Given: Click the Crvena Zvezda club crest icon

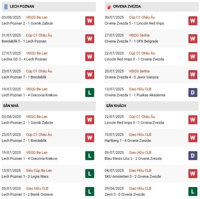Looking at the screenshot, I should coord(109,6).
